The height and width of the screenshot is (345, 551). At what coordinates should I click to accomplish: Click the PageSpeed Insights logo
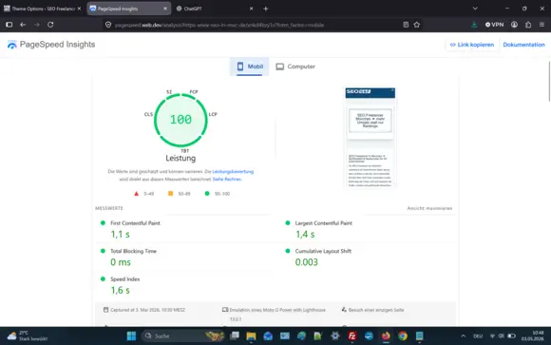pos(51,45)
